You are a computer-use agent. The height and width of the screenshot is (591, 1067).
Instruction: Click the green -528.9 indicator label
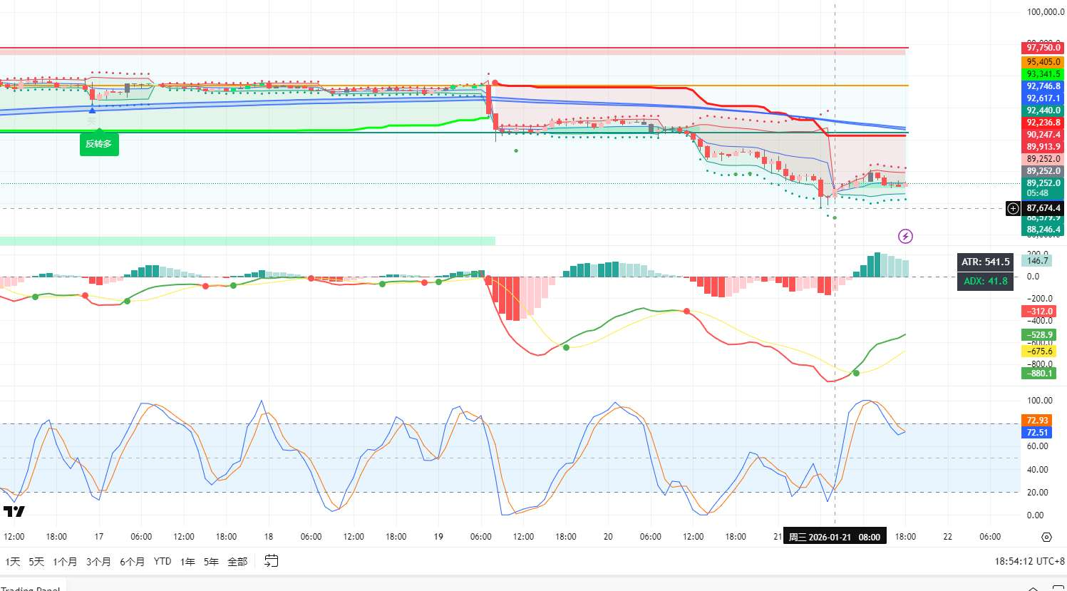(1038, 335)
